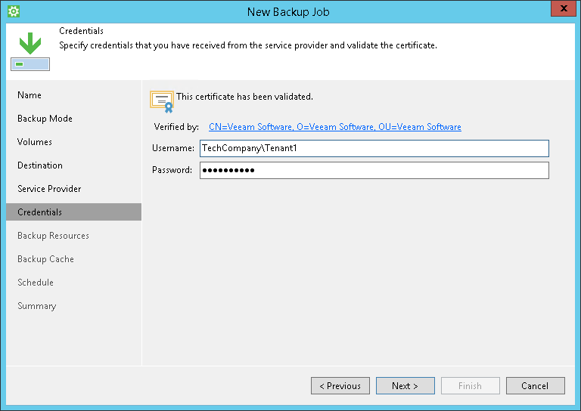Screen dimensions: 581x411
Task: Go to the Schedule step
Action: coord(36,283)
